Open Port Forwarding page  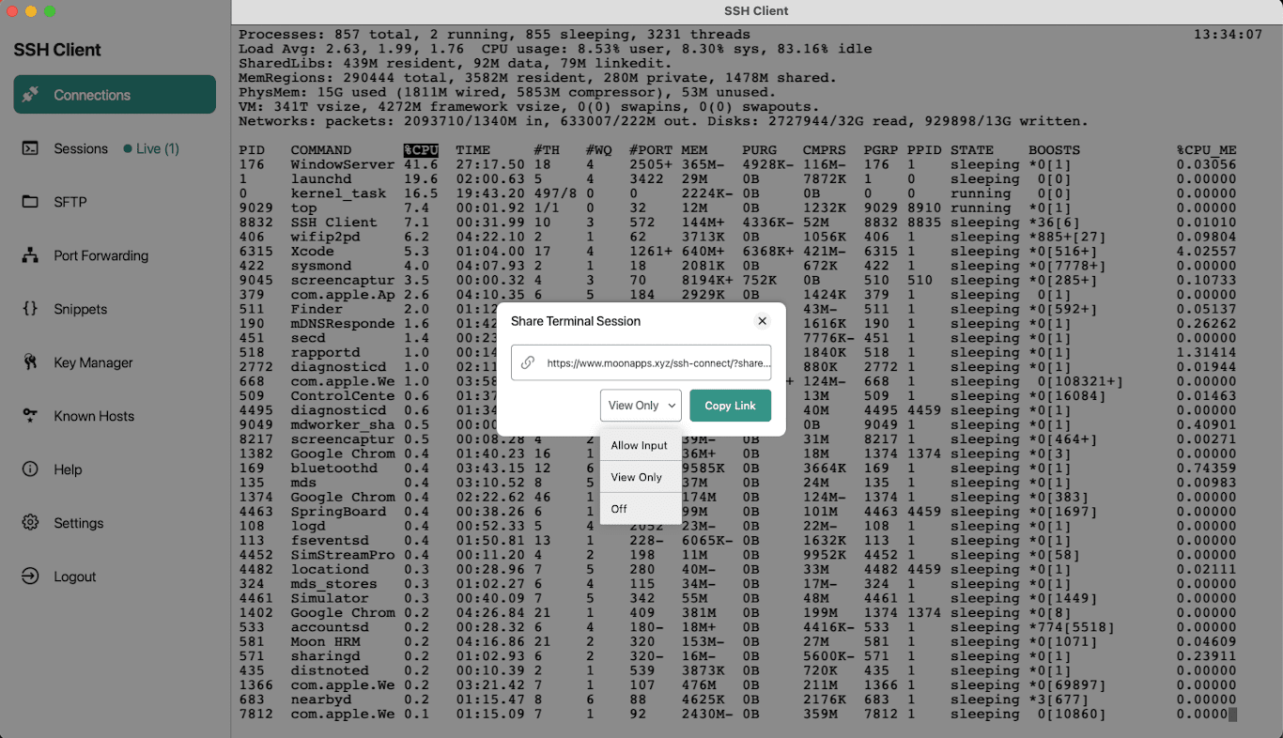coord(101,255)
